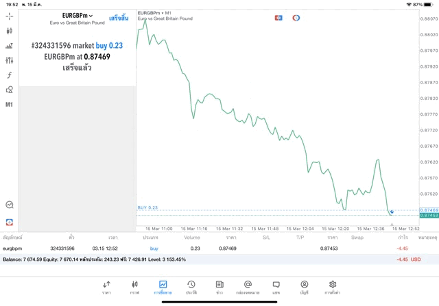439x306 pixels.
Task: Expand the EURGBPm symbol dropdown
Action: pyautogui.click(x=78, y=16)
